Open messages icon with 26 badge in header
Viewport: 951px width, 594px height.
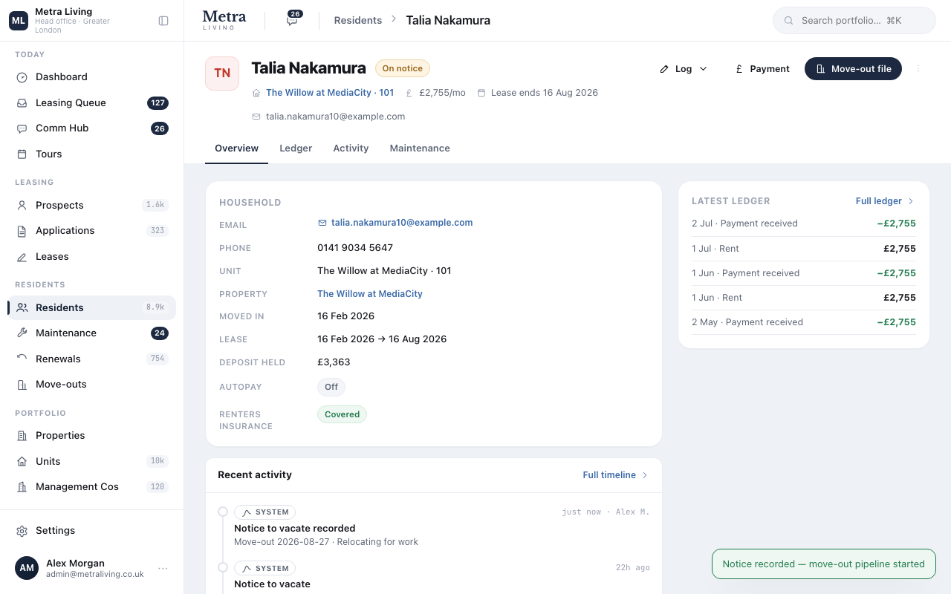(x=293, y=19)
